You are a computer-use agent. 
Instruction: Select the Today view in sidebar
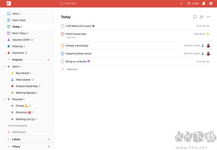[x=29, y=26]
